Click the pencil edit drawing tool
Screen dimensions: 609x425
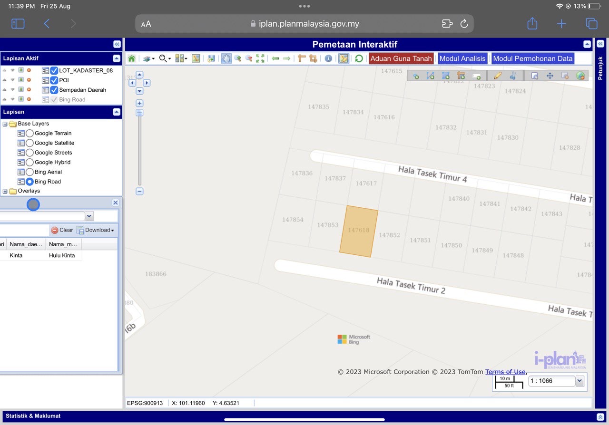point(498,76)
